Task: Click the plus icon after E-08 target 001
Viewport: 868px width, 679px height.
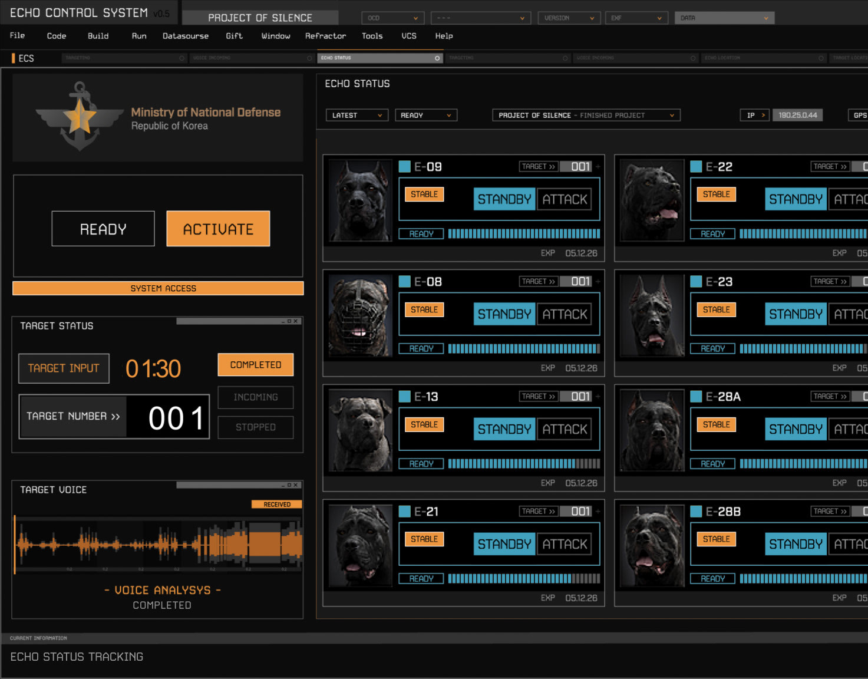Action: 598,282
